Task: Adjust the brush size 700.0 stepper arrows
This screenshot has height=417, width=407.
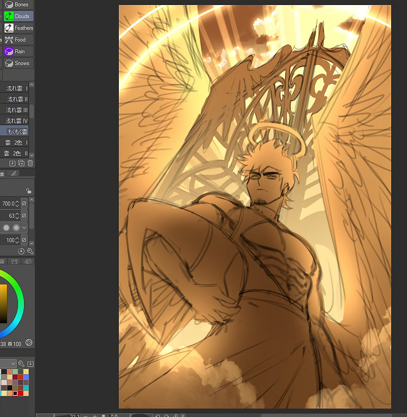Action: (x=17, y=204)
